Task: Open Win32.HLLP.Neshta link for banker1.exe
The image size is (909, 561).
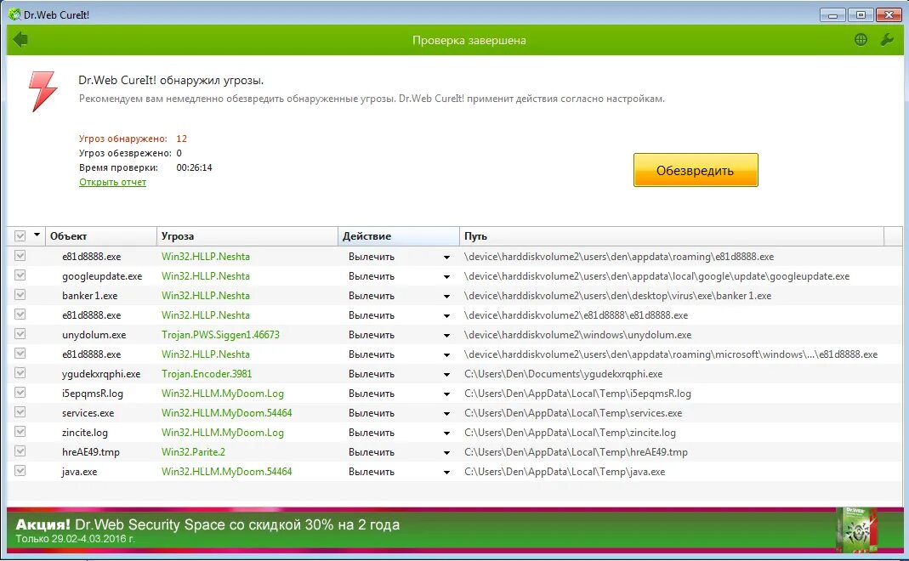Action: point(205,296)
